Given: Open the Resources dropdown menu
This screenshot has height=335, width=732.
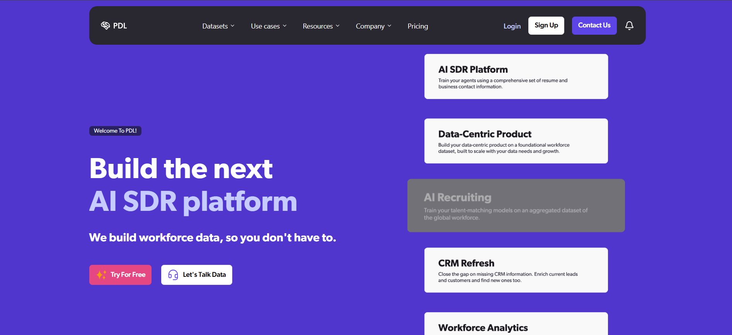Looking at the screenshot, I should pyautogui.click(x=321, y=26).
